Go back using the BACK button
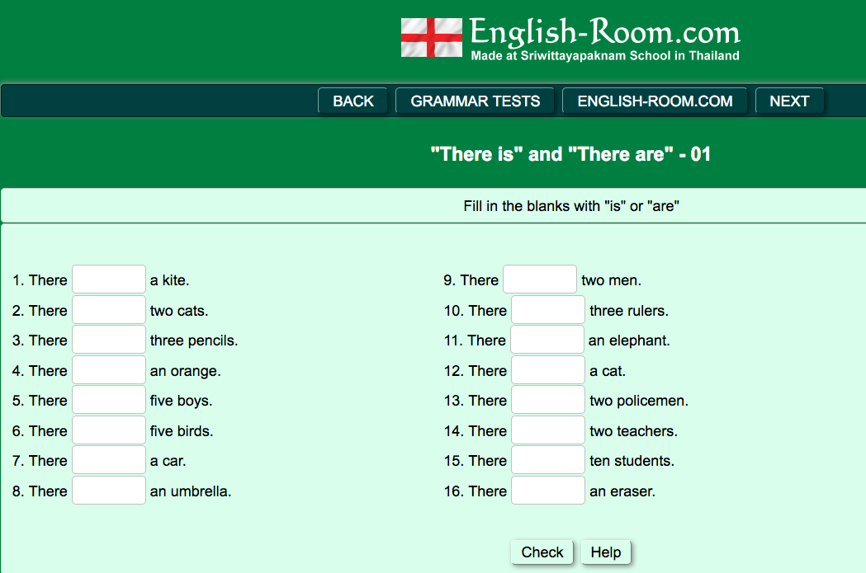This screenshot has height=573, width=866. [x=353, y=101]
